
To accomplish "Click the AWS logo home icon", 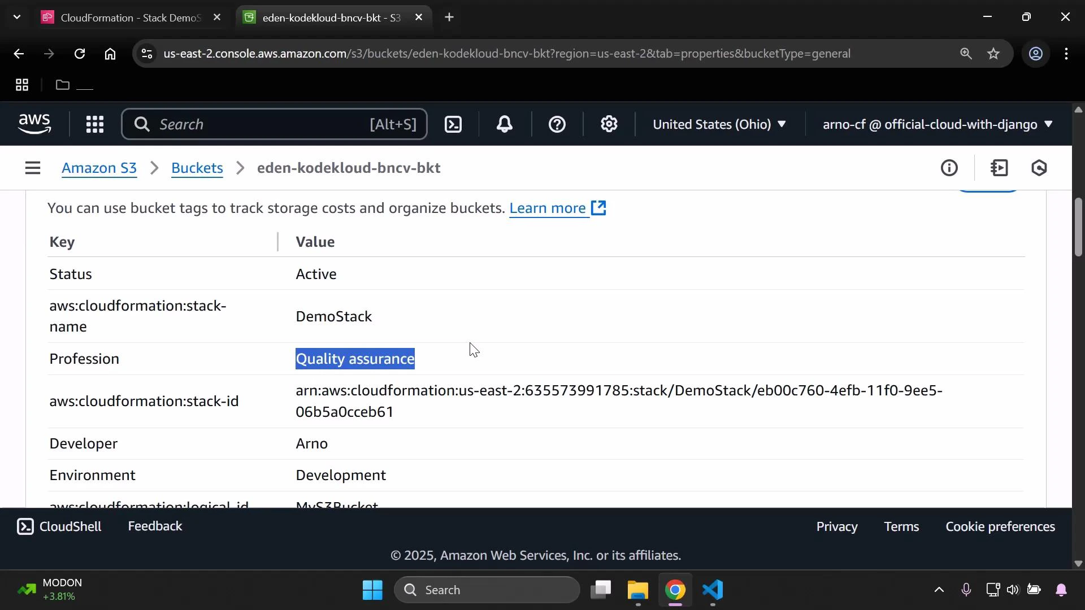I will tap(34, 124).
